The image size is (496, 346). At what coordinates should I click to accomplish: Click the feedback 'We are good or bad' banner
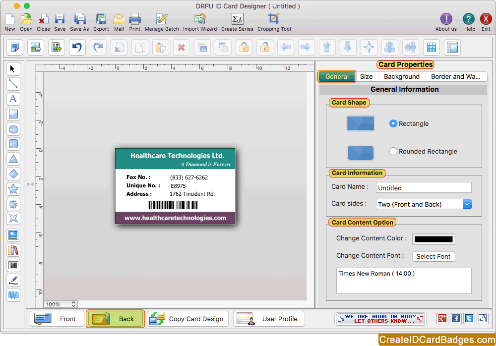(380, 319)
